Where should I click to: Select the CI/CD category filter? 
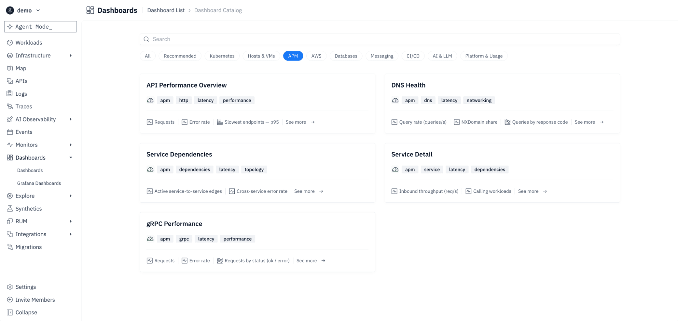click(x=413, y=56)
